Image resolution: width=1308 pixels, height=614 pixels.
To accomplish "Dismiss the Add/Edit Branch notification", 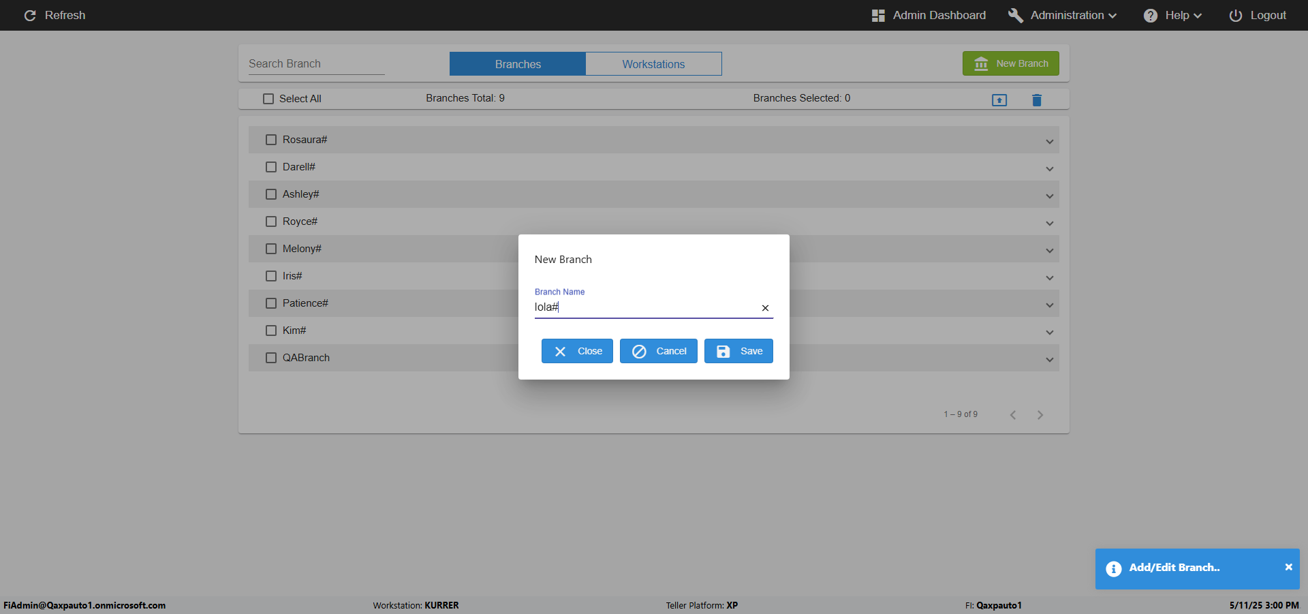I will pos(1288,567).
